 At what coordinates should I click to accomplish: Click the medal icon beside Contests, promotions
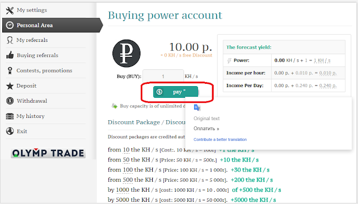10,70
